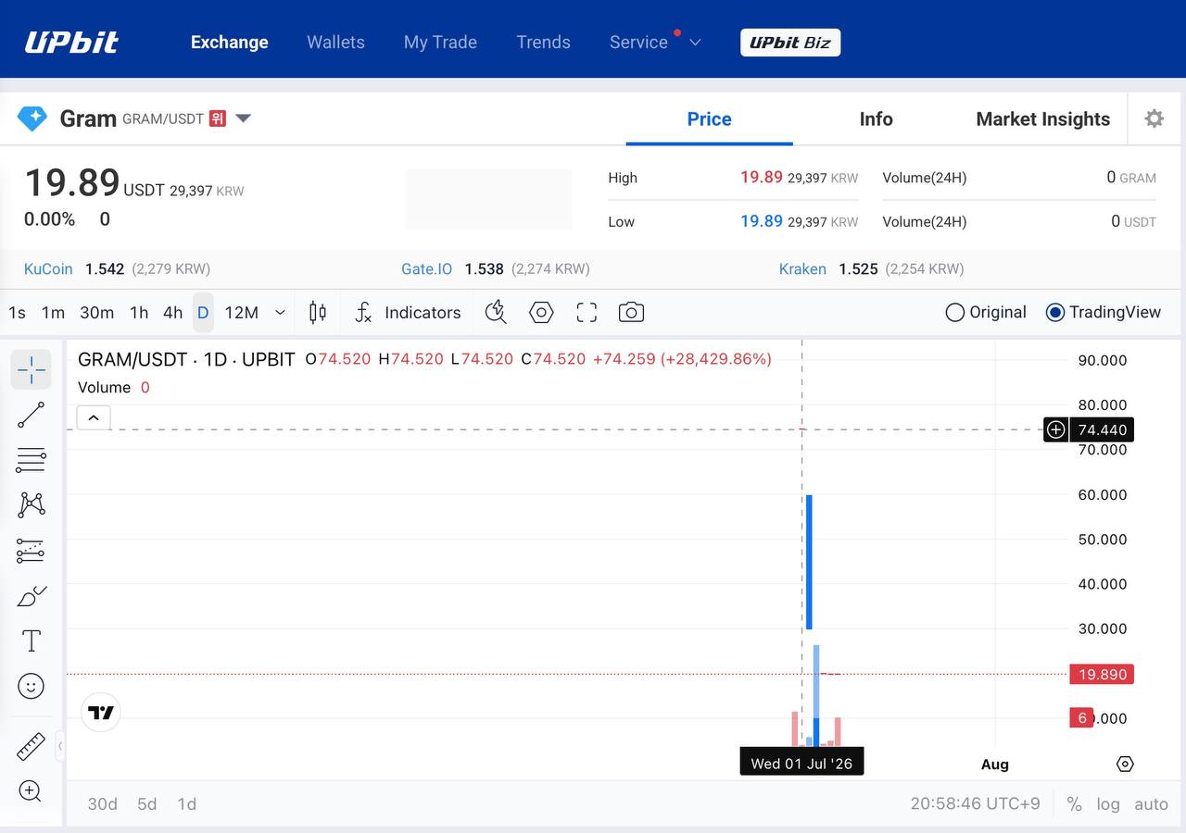This screenshot has width=1186, height=833.
Task: Set chart range to 1d
Action: click(186, 804)
